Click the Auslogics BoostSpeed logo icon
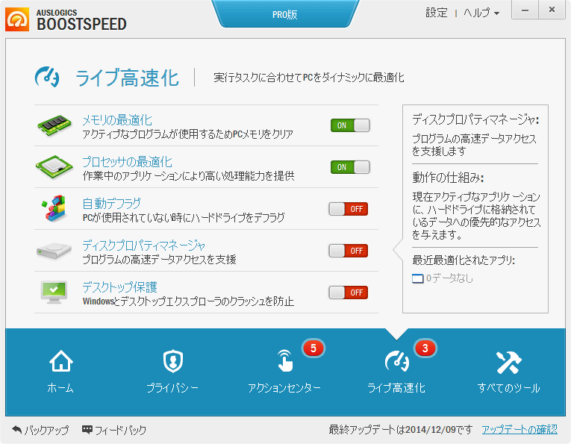The width and height of the screenshot is (571, 444). point(16,19)
